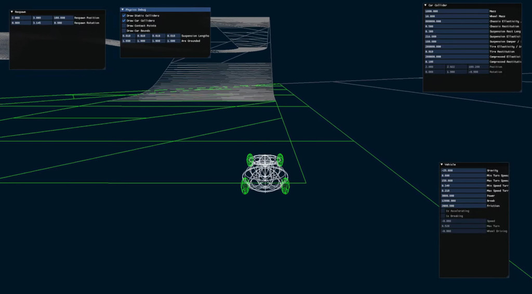Viewport: 532px width, 294px height.
Task: Click the Chassis Restitution value field
Action: [x=456, y=26]
